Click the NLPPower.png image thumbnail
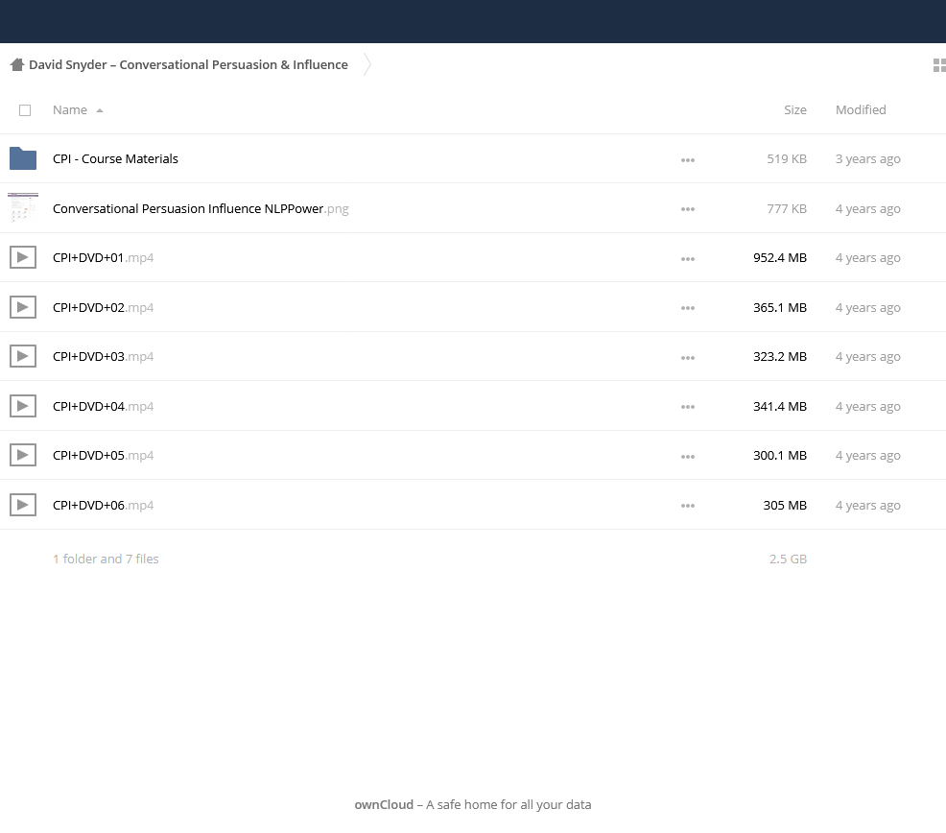 [23, 208]
